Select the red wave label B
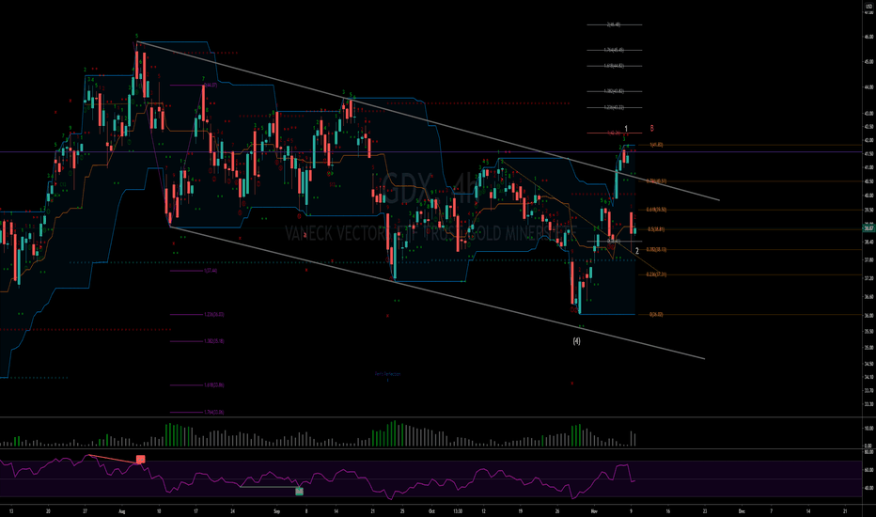876x517 pixels. pyautogui.click(x=651, y=129)
